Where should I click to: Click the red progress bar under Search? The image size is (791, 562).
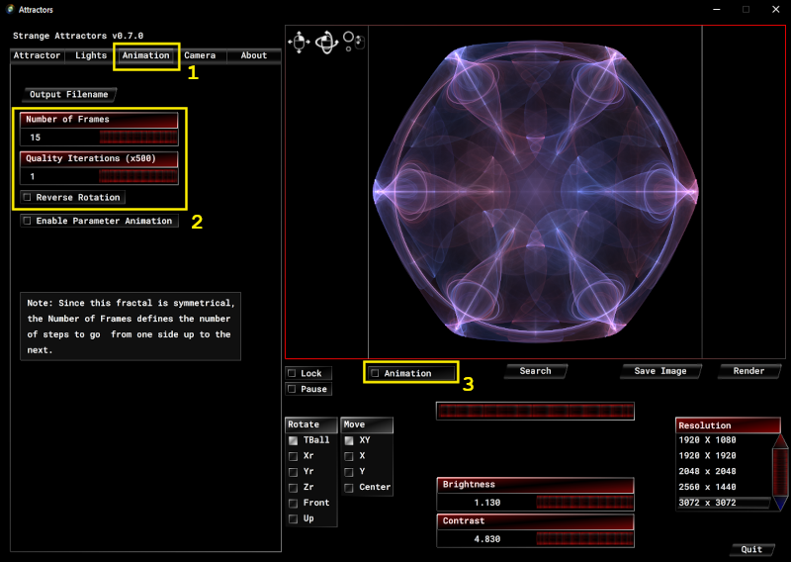(x=535, y=411)
